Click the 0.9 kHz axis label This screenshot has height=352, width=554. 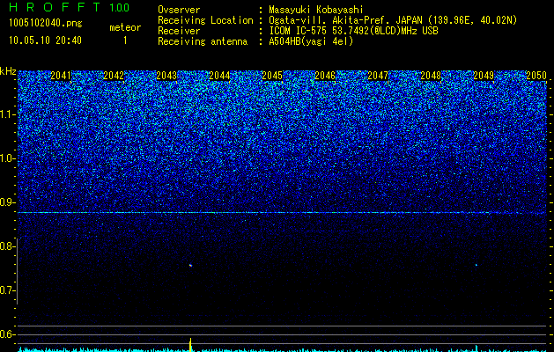point(7,202)
